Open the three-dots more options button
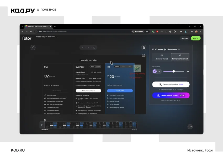Viewport: 223px width, 158px height. click(190, 127)
